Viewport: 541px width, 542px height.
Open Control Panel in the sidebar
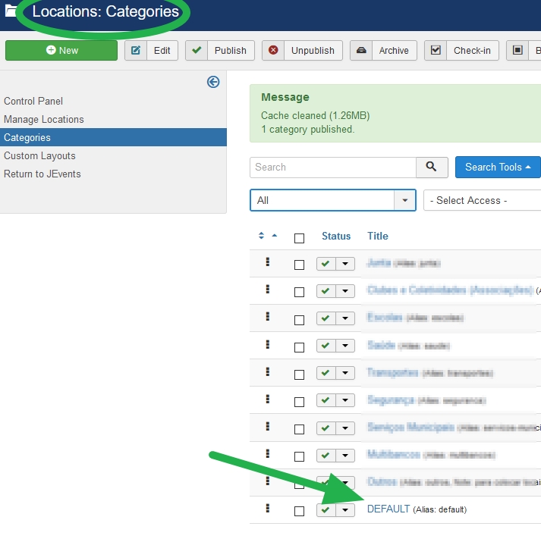(33, 101)
